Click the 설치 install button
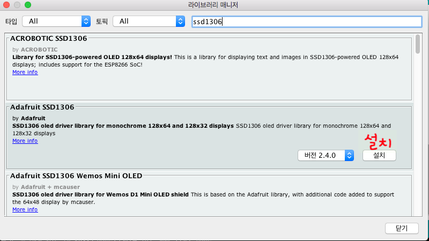Screen dimensions: 429x241 (x=379, y=156)
